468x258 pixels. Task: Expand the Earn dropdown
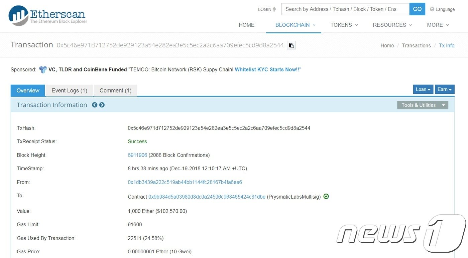pyautogui.click(x=444, y=89)
